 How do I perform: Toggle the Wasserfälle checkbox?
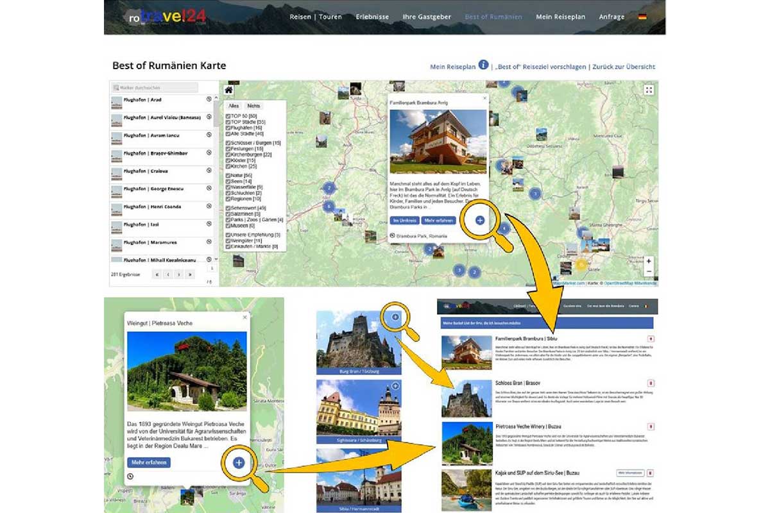(x=228, y=187)
